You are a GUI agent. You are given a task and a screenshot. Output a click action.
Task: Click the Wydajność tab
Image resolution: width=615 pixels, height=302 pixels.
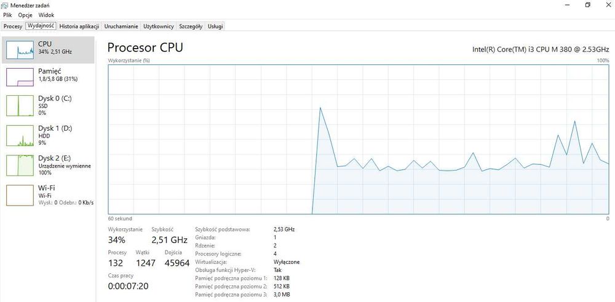pyautogui.click(x=41, y=26)
